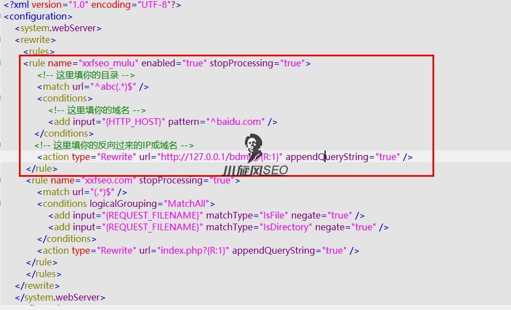
Task: Click the comment 这里填你的域名
Action: [97, 110]
